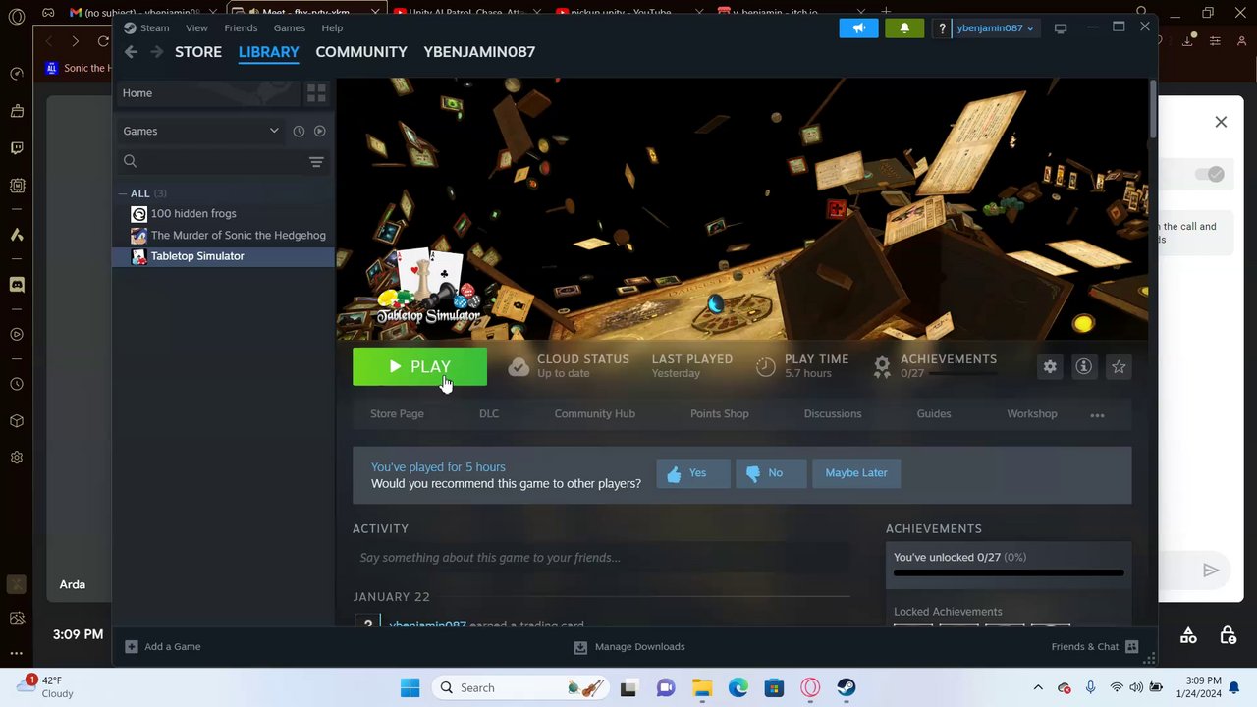
Task: Toggle ready-to-play filter icon
Action: click(x=319, y=131)
